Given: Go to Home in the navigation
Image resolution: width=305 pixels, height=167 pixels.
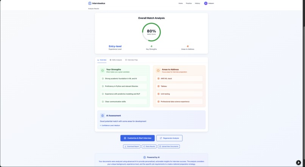Looking at the screenshot, I should click(181, 3).
